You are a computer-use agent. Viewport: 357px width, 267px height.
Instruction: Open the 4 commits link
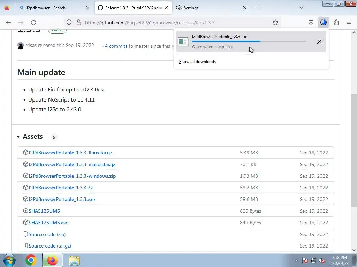(116, 46)
